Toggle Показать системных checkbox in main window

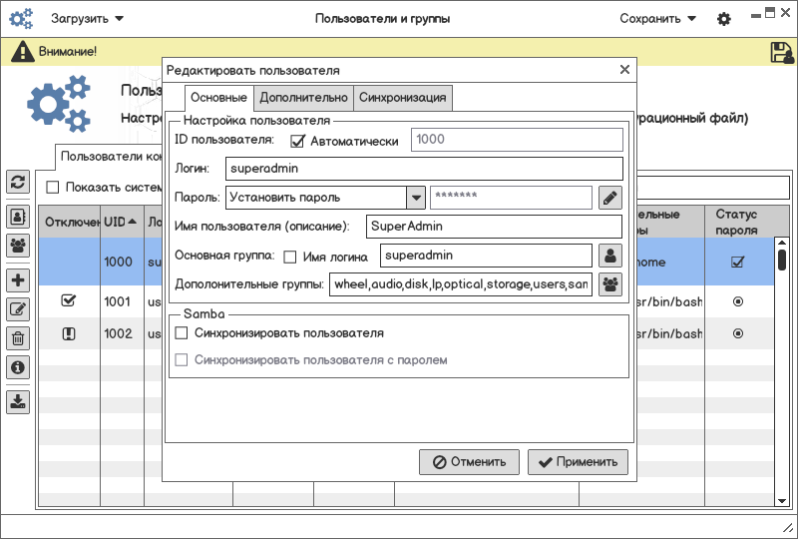(x=53, y=188)
